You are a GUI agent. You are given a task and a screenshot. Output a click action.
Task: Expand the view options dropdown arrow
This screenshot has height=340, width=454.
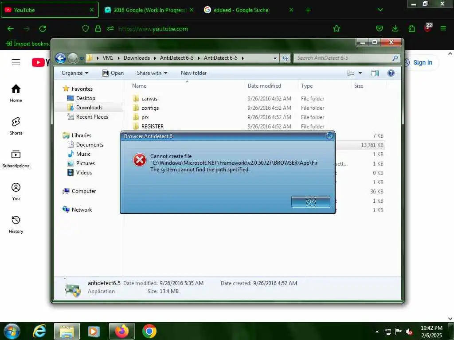pos(360,73)
